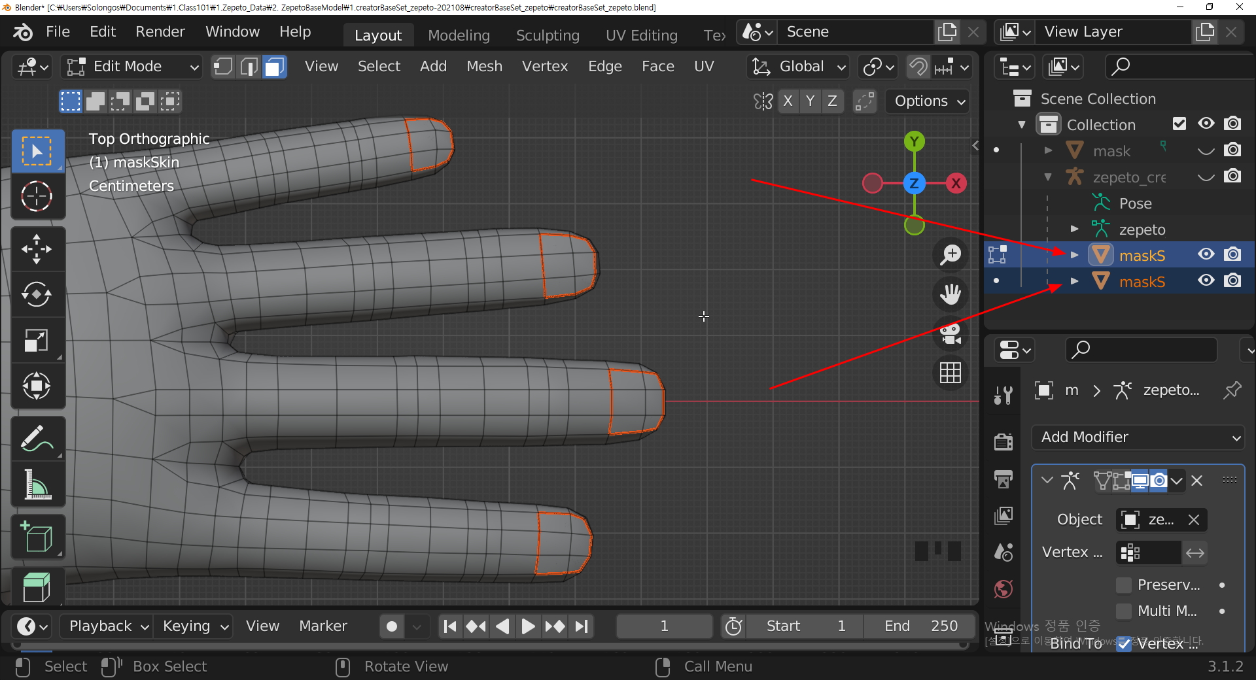Toggle camera view icon in viewport
The height and width of the screenshot is (680, 1256).
[951, 333]
